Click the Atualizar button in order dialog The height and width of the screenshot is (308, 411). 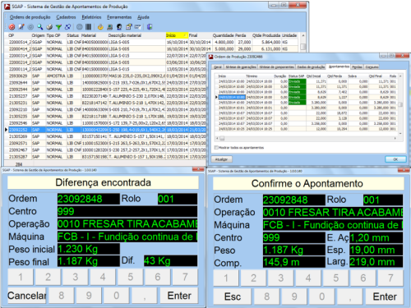(x=221, y=159)
